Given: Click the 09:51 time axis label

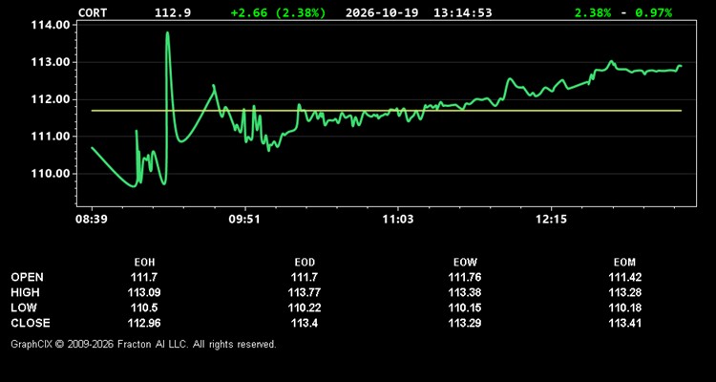Looking at the screenshot, I should coord(244,219).
